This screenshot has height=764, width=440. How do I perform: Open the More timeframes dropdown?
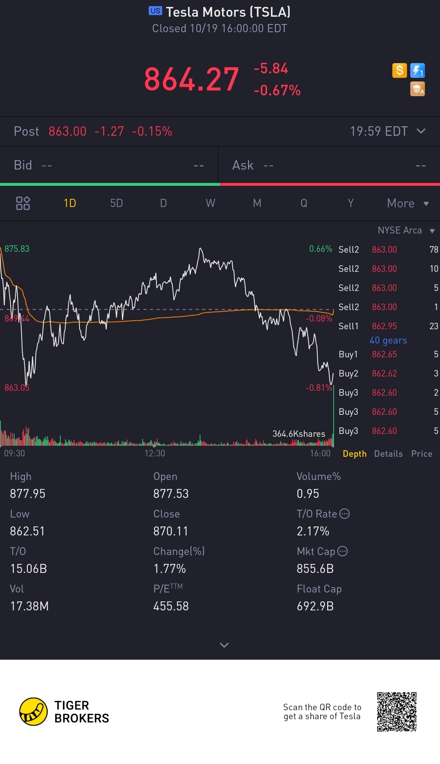408,203
